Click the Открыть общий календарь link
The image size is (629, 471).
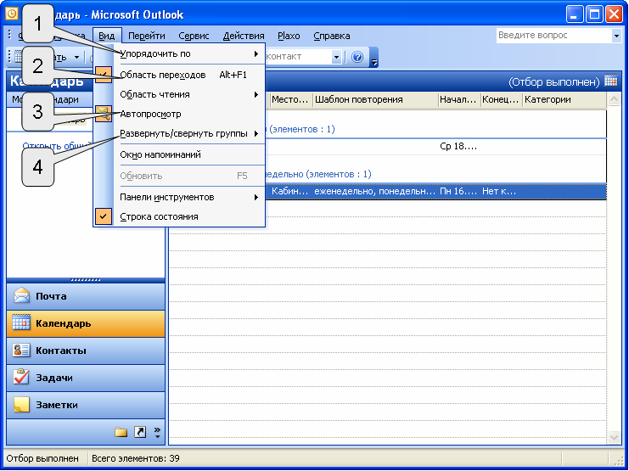pyautogui.click(x=58, y=146)
